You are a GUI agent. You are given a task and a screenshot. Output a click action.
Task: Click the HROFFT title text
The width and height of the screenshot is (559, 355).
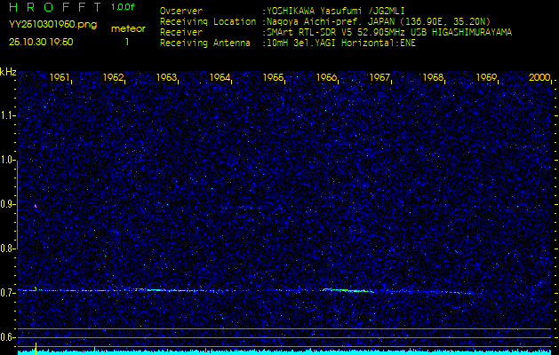52,7
